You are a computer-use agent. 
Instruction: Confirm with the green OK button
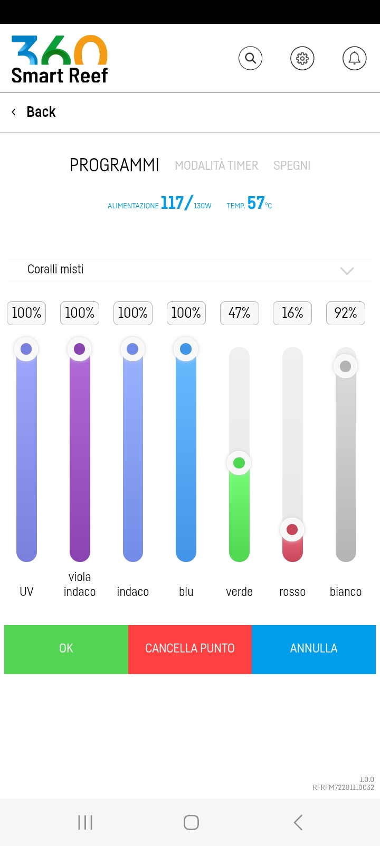(66, 649)
